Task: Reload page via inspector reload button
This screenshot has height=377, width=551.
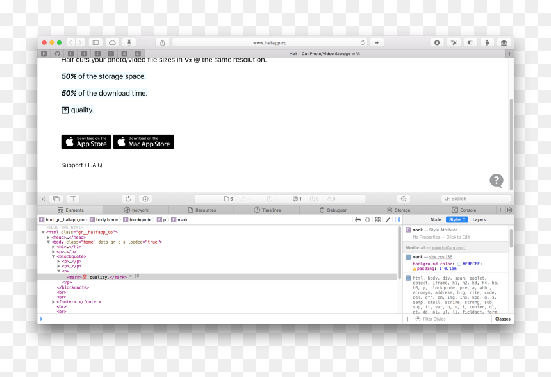Action: [x=128, y=199]
